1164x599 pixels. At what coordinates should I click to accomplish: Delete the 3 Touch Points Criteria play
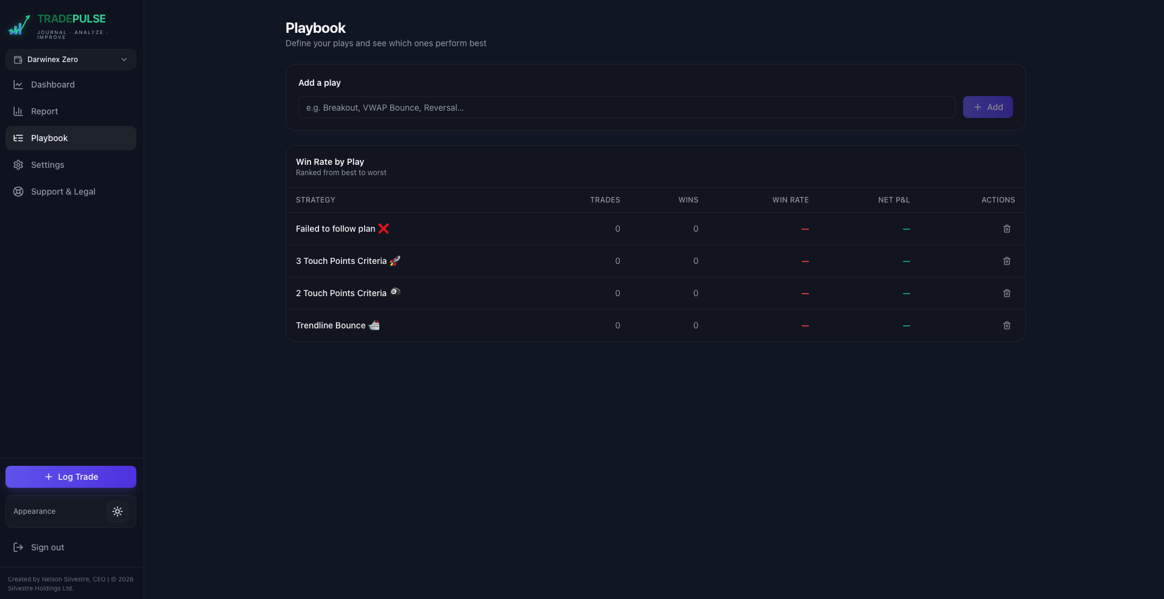1006,261
